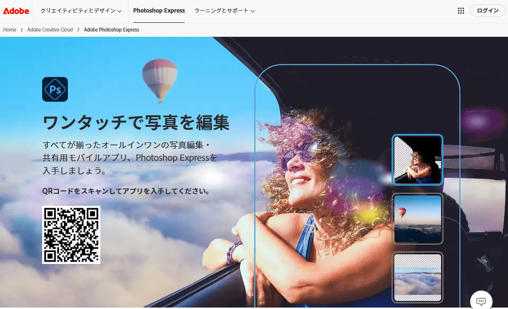This screenshot has height=309, width=508.
Task: Open the apps grid icon
Action: point(460,11)
